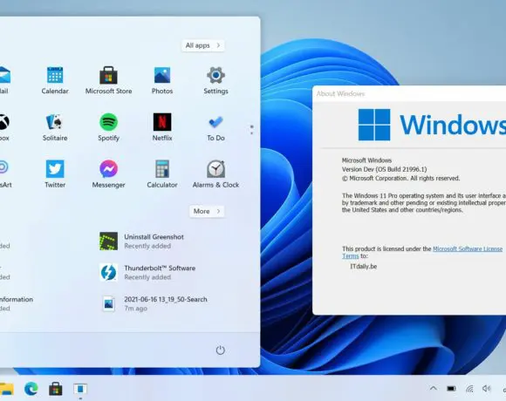Open the Mail app
Image resolution: width=506 pixels, height=401 pixels.
tap(4, 80)
